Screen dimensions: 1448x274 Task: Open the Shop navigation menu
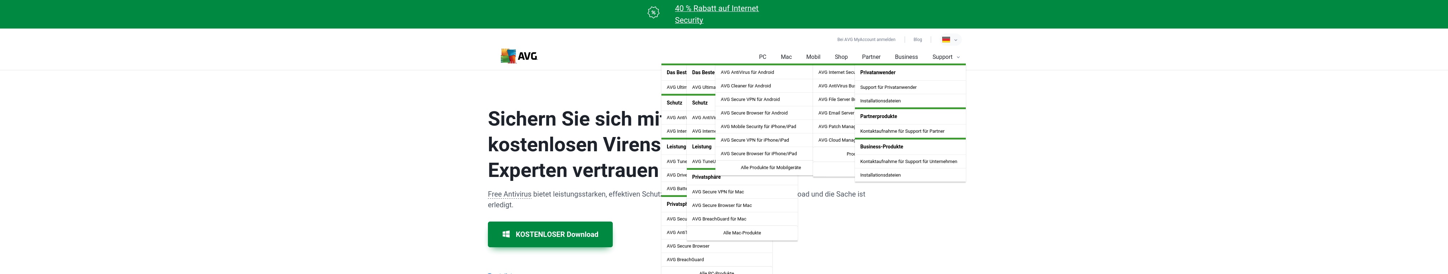(841, 57)
